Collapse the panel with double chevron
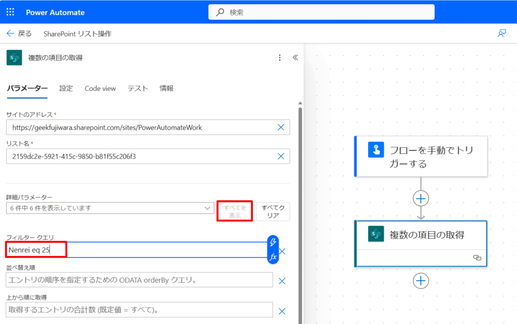This screenshot has height=324, width=517. (x=295, y=58)
